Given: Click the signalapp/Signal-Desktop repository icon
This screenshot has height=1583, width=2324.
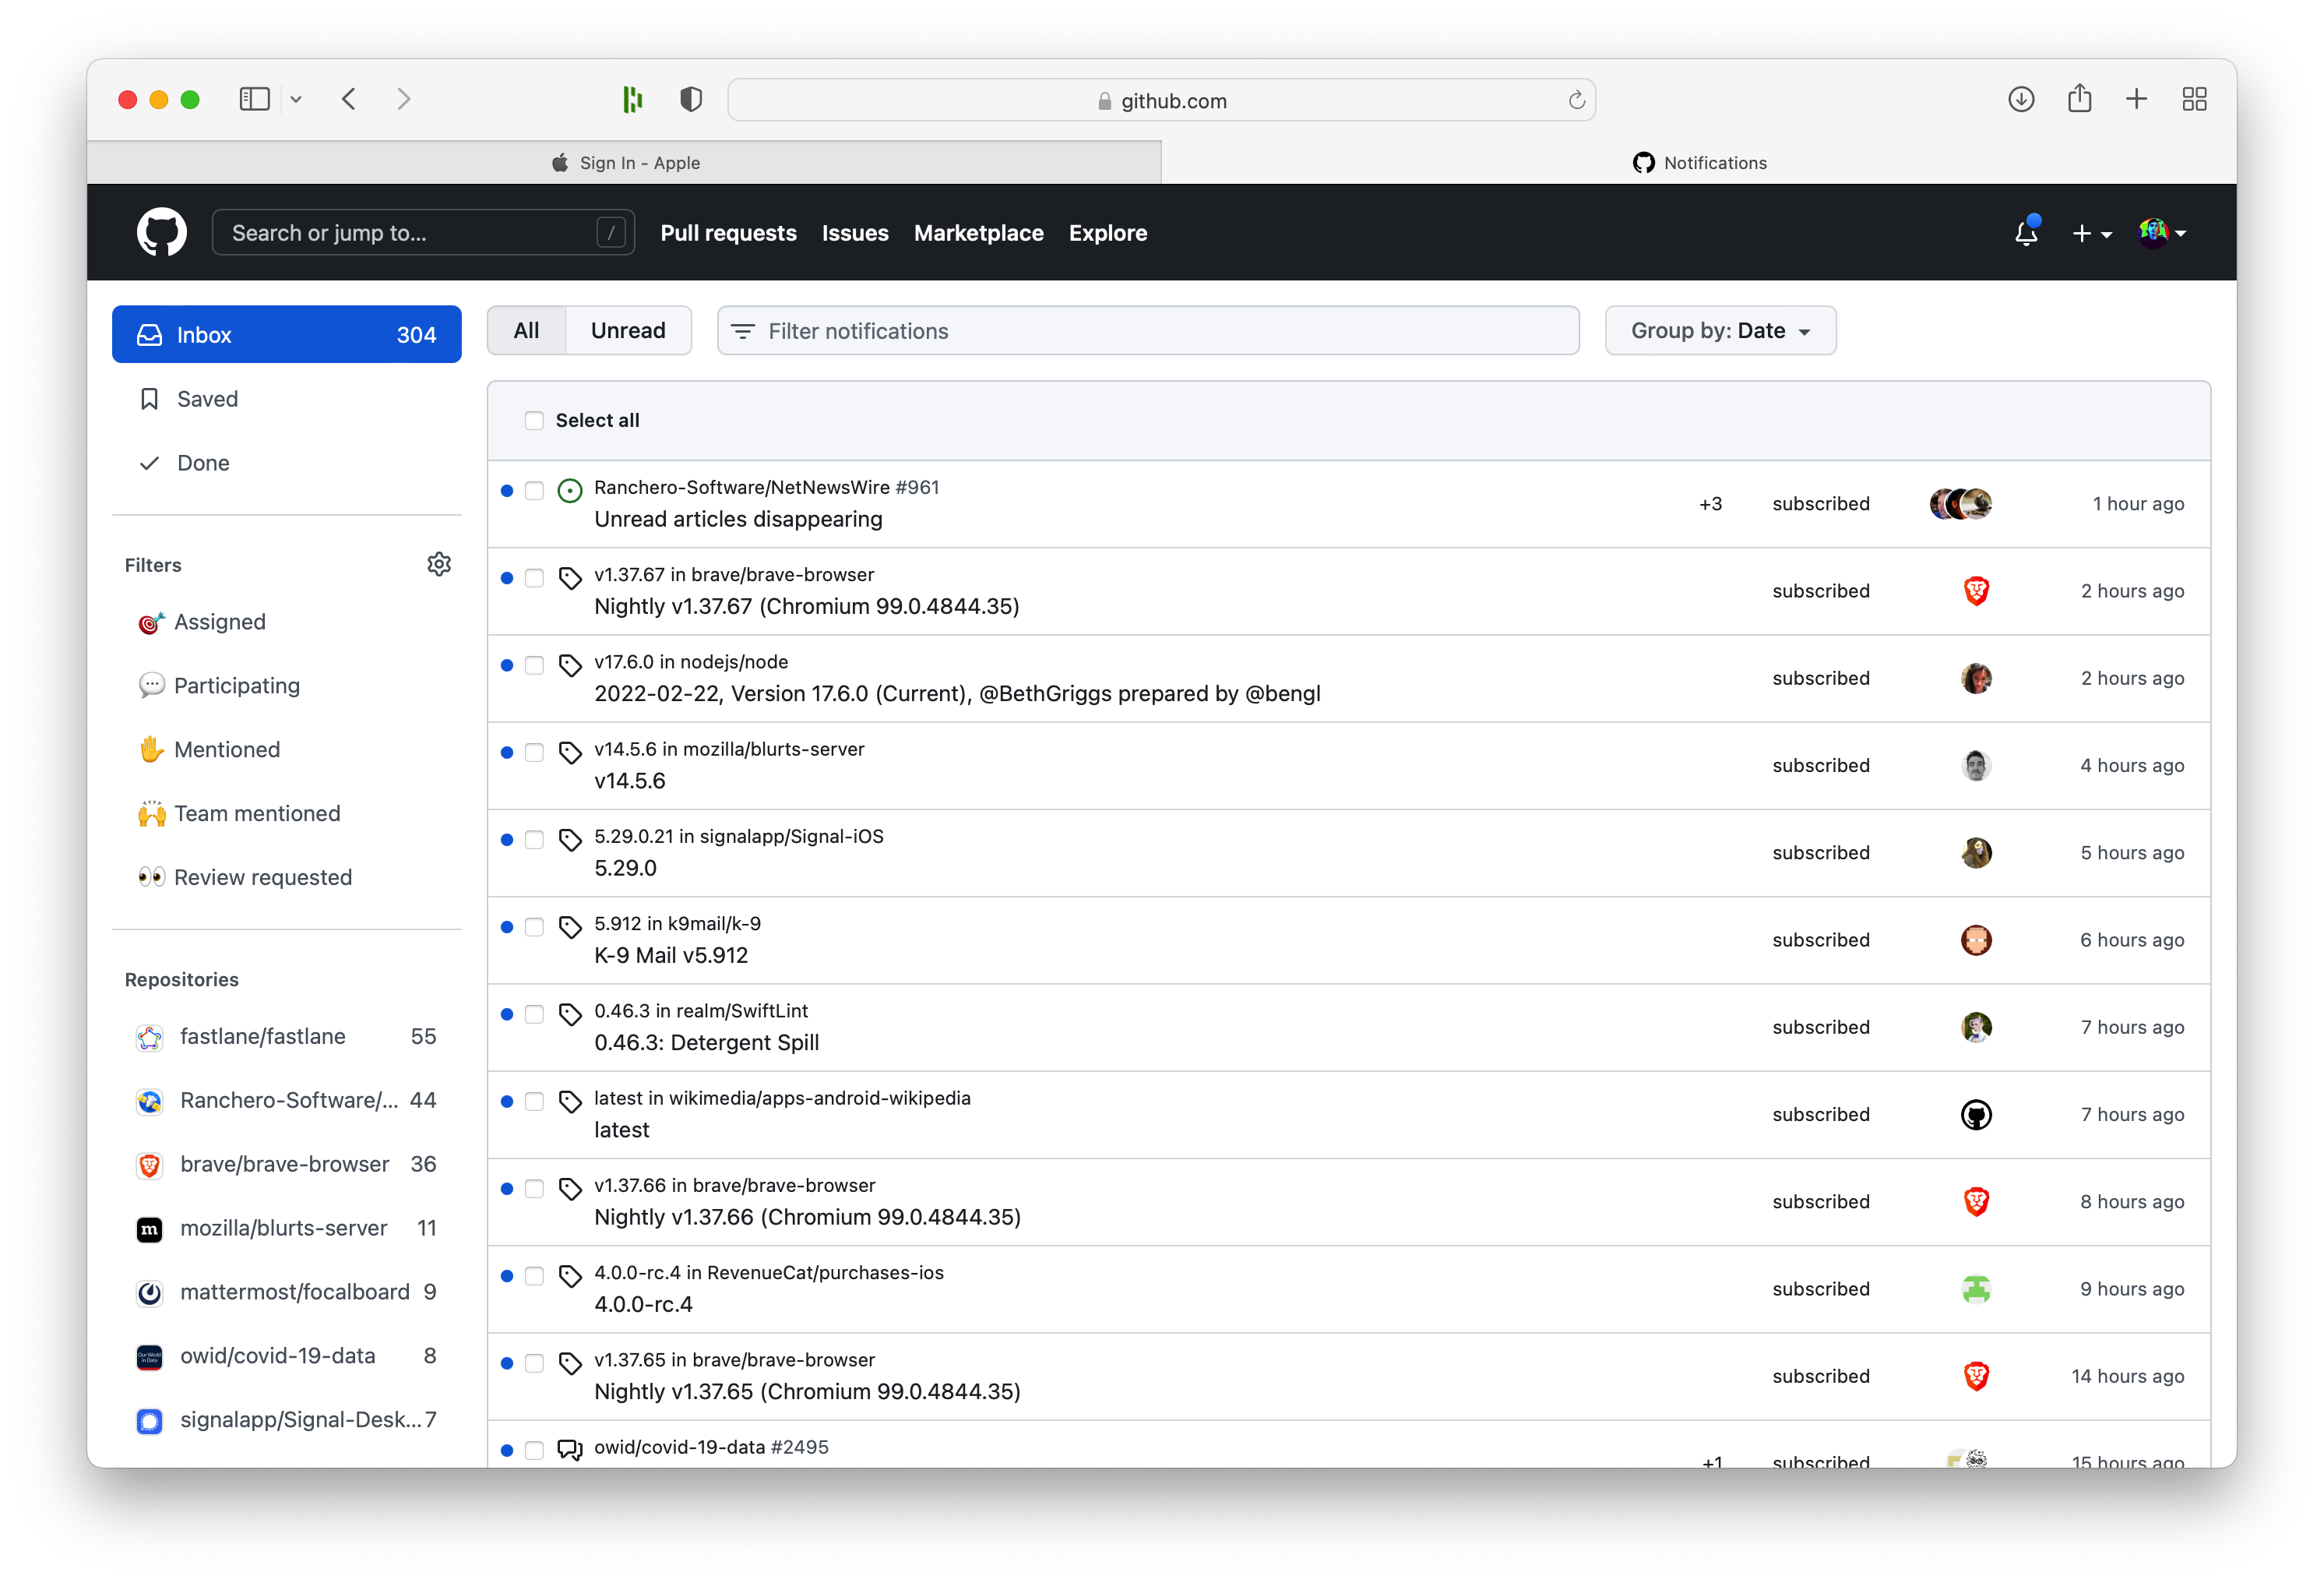Looking at the screenshot, I should [x=150, y=1421].
